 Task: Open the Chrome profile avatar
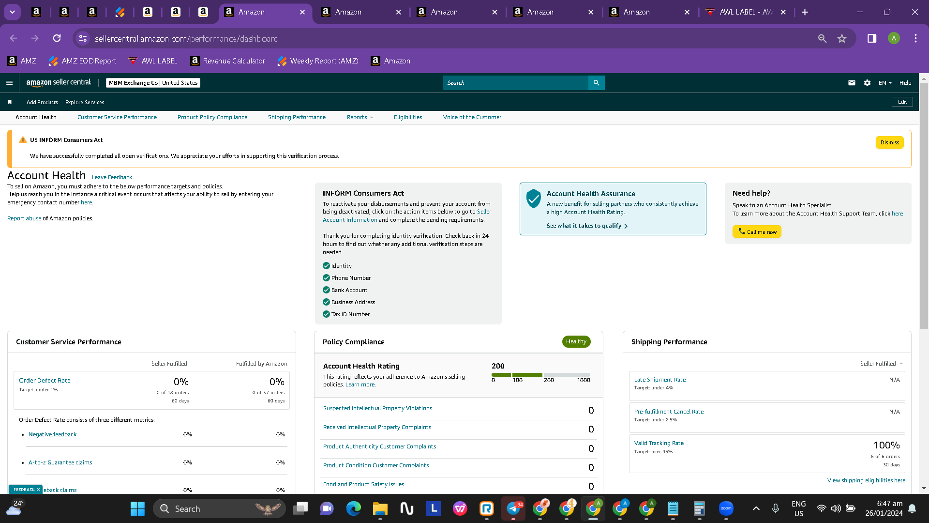pos(894,38)
